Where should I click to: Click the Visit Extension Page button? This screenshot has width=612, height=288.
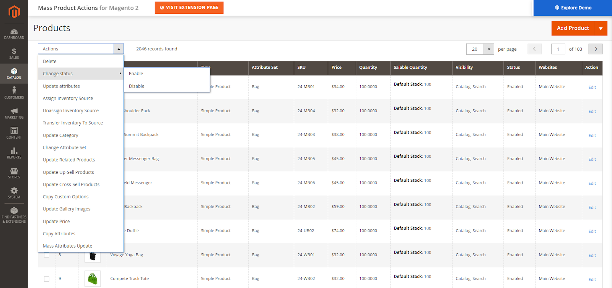[x=189, y=8]
